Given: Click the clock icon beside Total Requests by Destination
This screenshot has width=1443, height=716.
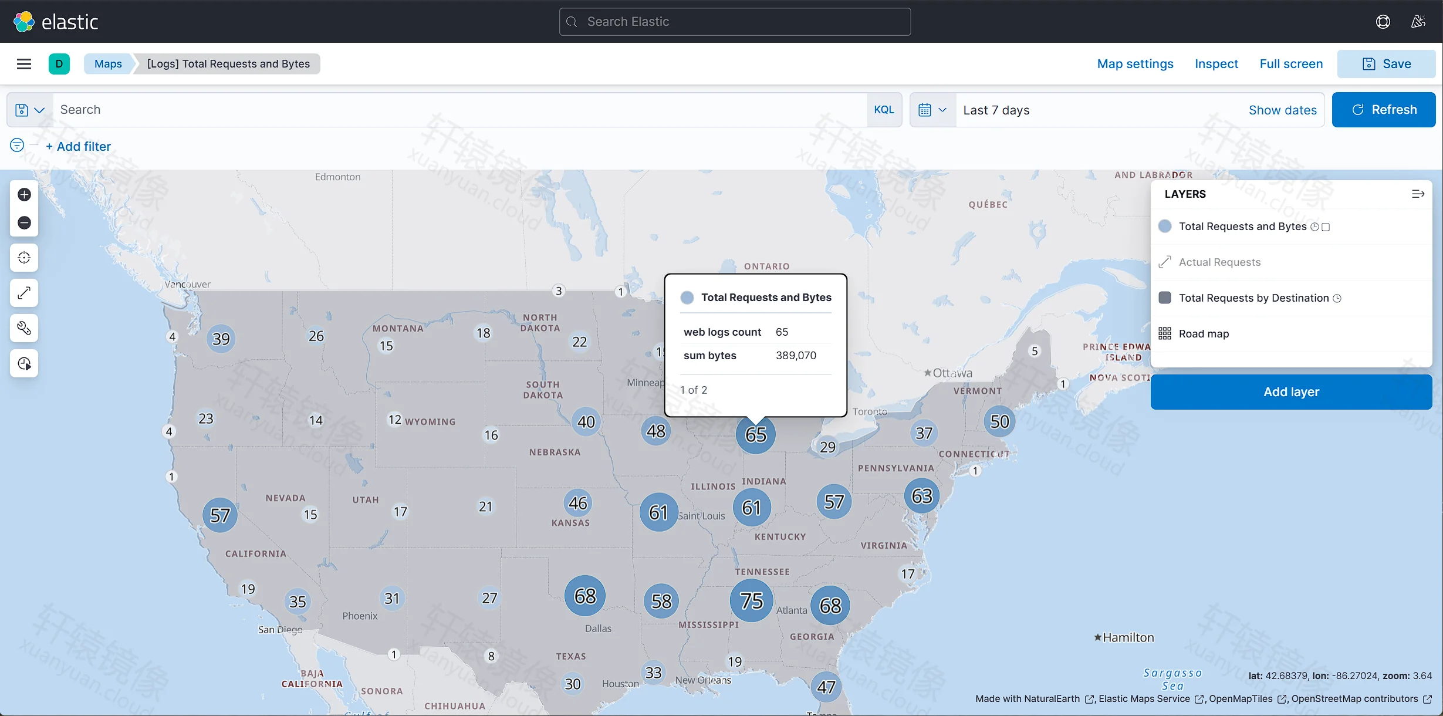Looking at the screenshot, I should pos(1337,299).
